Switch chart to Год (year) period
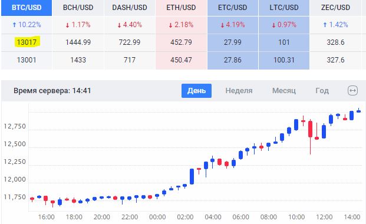Image resolution: width=366 pixels, height=224 pixels. click(x=322, y=91)
